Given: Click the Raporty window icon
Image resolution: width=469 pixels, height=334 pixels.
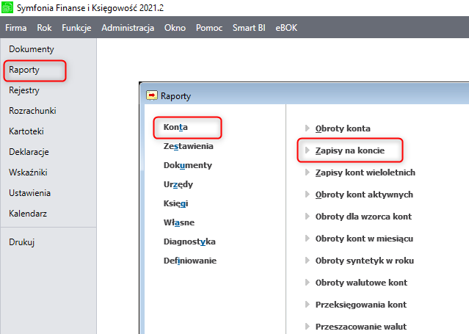Looking at the screenshot, I should click(152, 95).
